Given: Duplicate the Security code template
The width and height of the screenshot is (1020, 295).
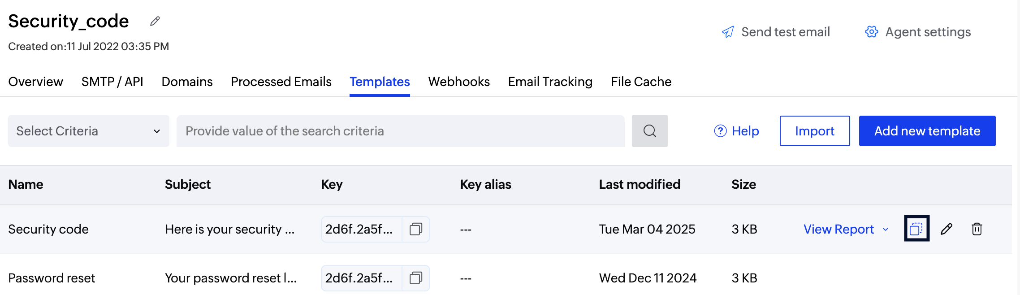Looking at the screenshot, I should pos(916,229).
